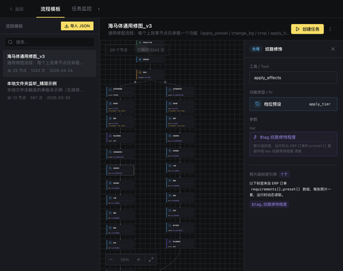The height and width of the screenshot is (271, 343).
Task: Switch to the 流程模板 tab
Action: coord(50,9)
